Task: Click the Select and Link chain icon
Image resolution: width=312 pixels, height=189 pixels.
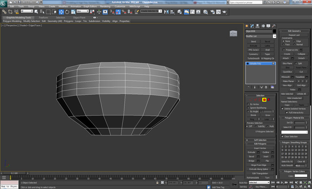Action: point(4,12)
